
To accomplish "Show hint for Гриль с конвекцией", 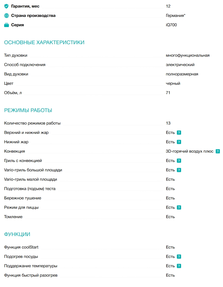I will (x=179, y=161).
